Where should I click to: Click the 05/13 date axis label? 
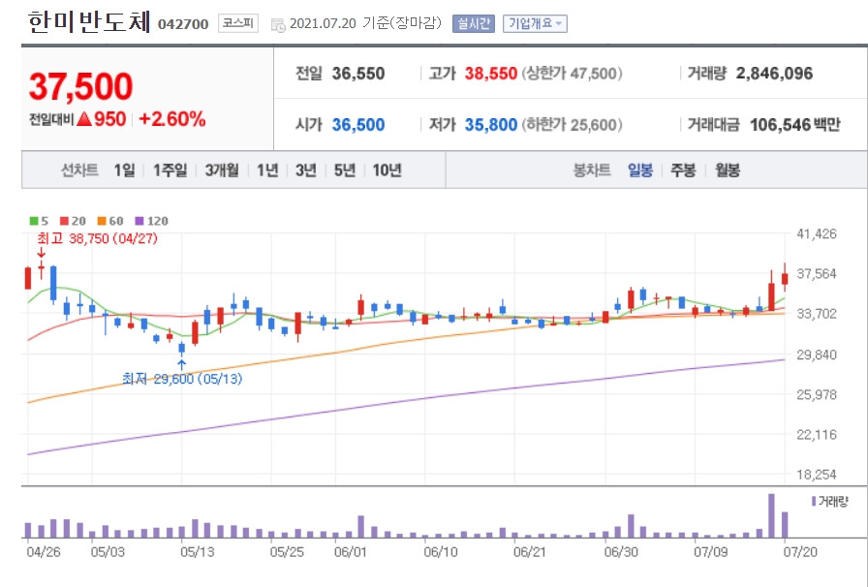(198, 552)
